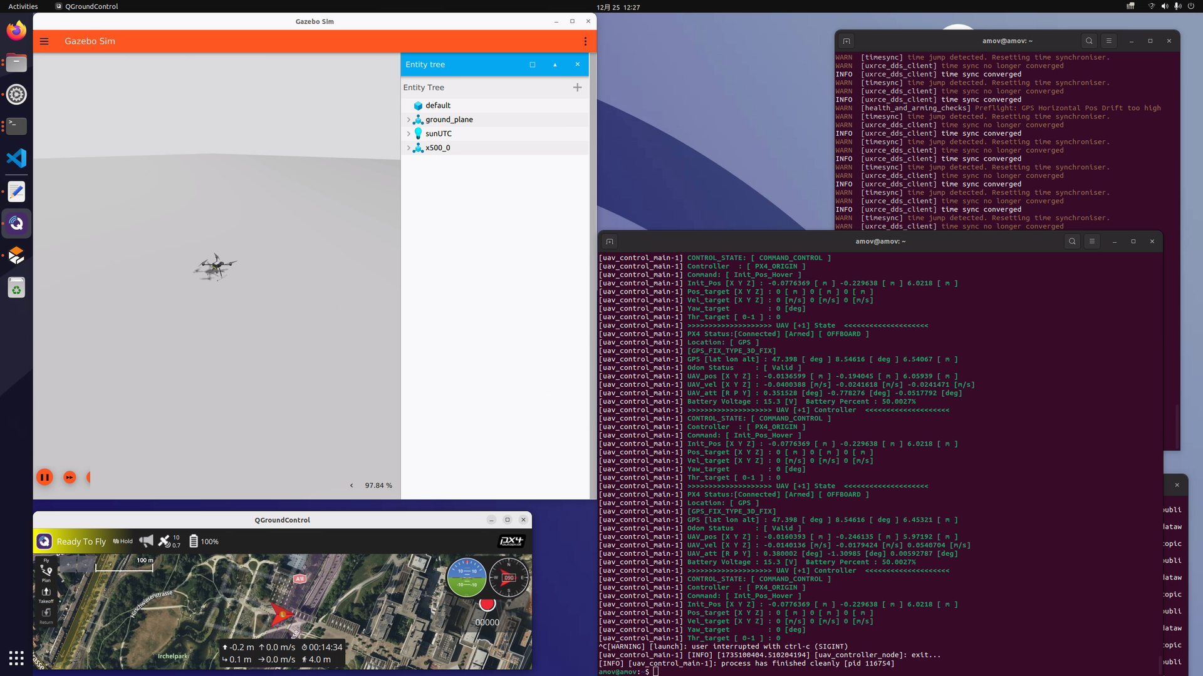The height and width of the screenshot is (676, 1203).
Task: Open Gazebo Sim dock icon
Action: tap(16, 255)
